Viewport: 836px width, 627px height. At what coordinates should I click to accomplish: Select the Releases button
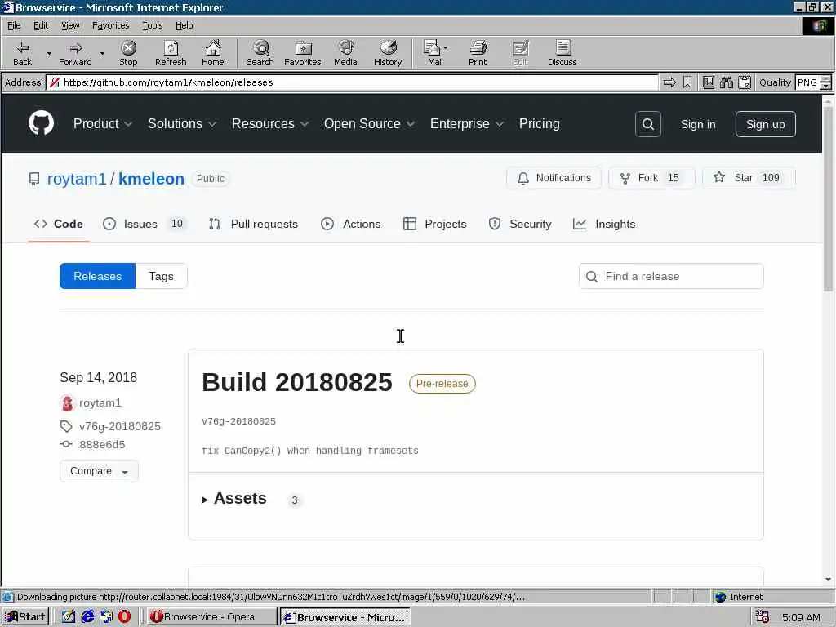98,276
